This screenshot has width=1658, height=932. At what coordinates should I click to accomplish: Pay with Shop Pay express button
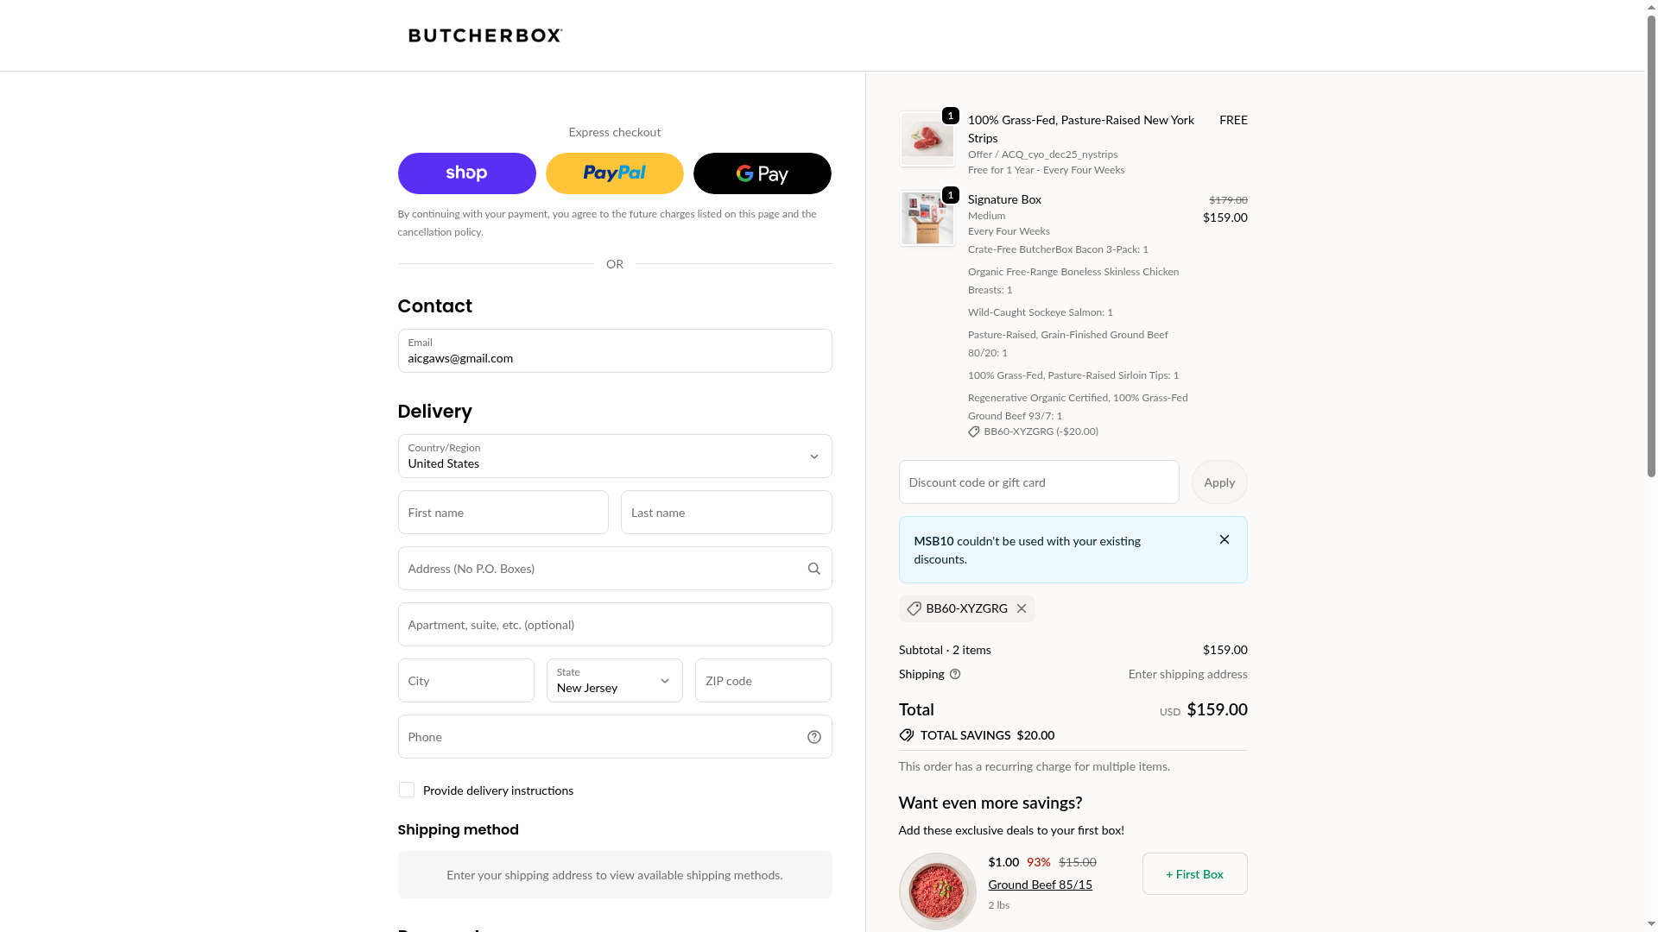pyautogui.click(x=466, y=173)
